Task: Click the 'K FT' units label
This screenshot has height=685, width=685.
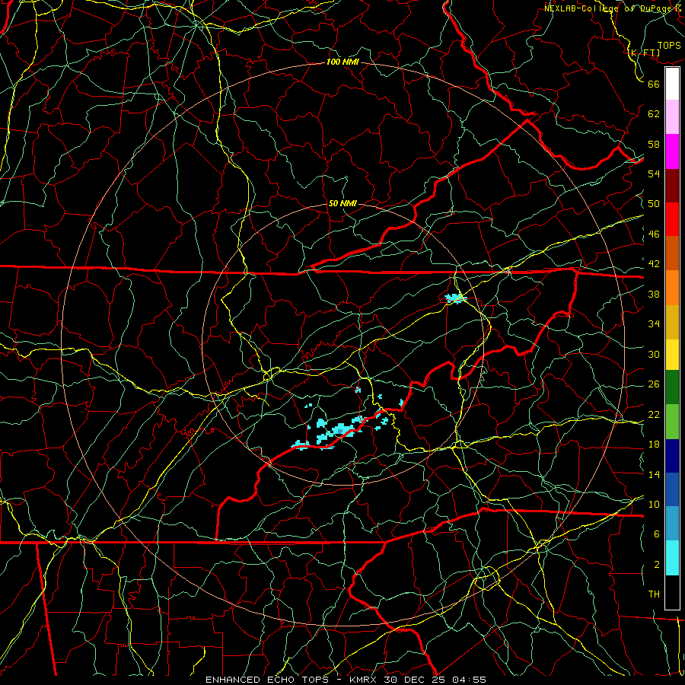Action: [644, 53]
